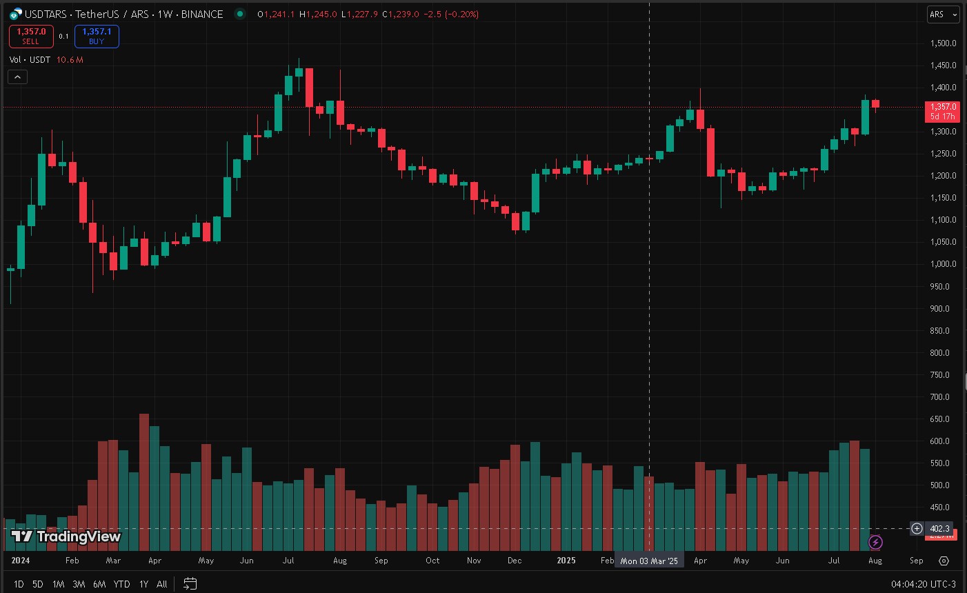Click the 402.3 crosshair price label

coord(939,529)
